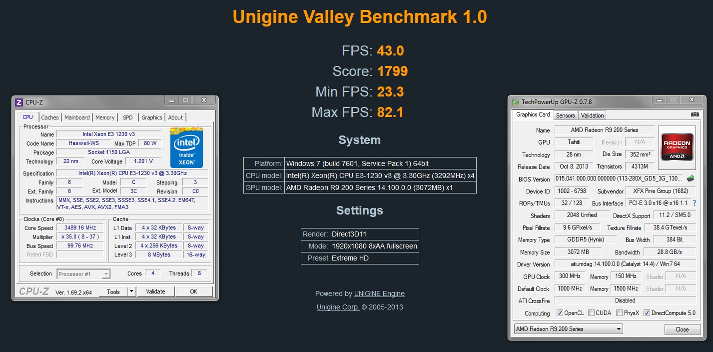Open the Validation tab in GPU-Z

pyautogui.click(x=593, y=115)
